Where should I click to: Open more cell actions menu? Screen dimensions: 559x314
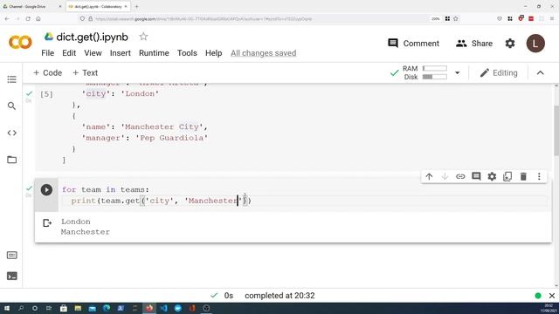(539, 176)
